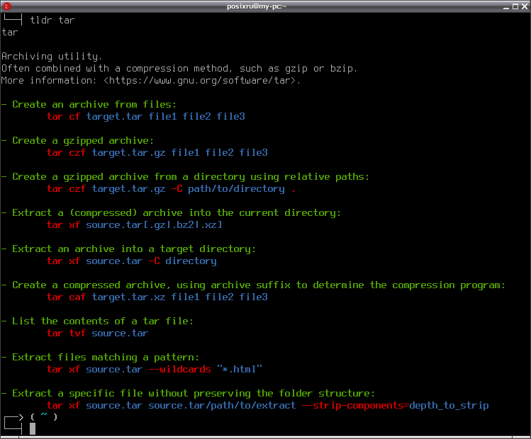
Task: Click the terminal cursor block at prompt
Action: coord(33,429)
